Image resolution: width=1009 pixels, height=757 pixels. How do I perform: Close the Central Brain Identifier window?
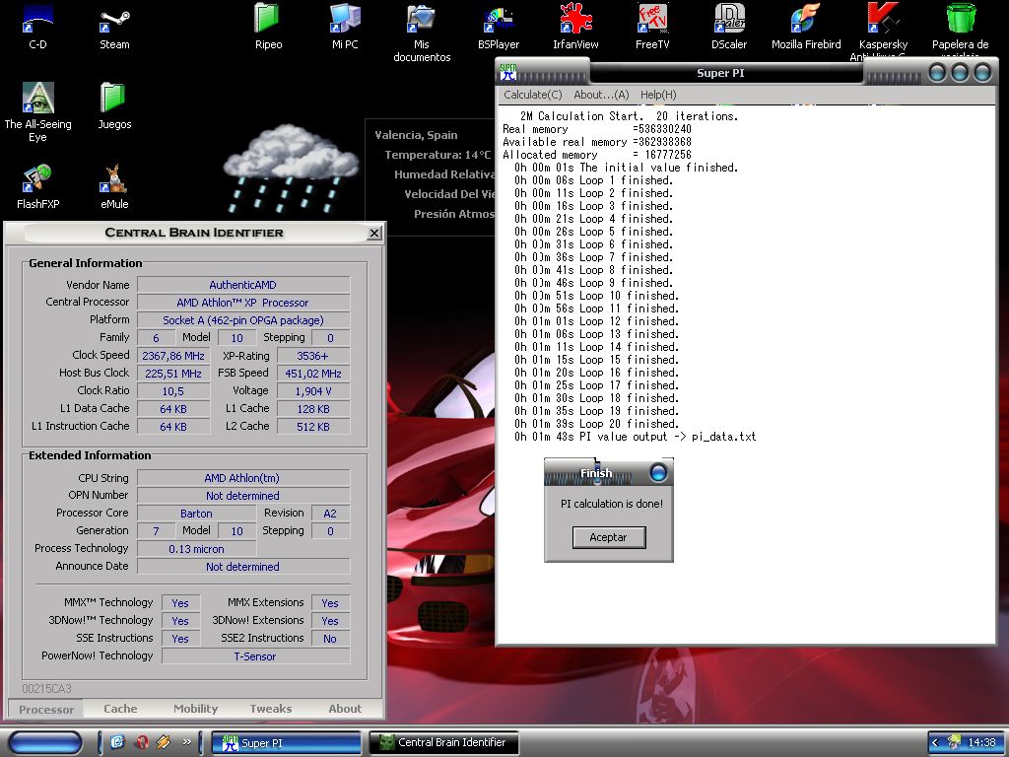click(x=374, y=234)
